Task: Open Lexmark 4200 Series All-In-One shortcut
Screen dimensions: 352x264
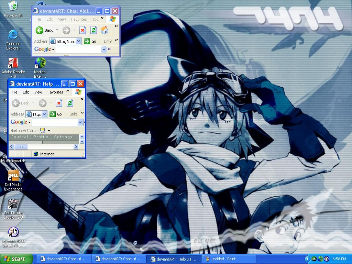Action: [13, 237]
